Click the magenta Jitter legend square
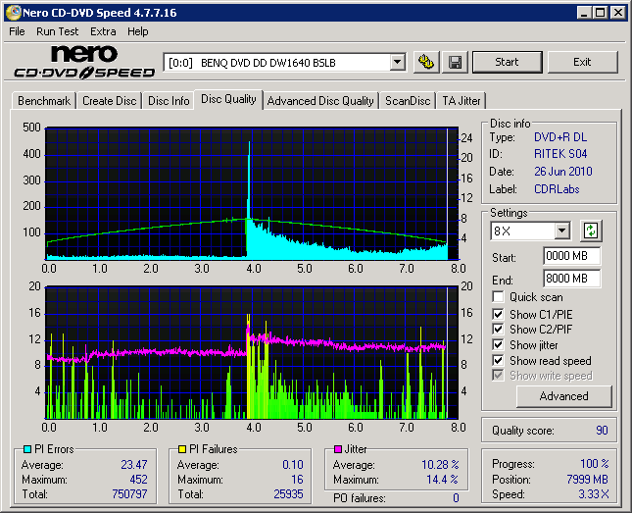This screenshot has height=513, width=632. (338, 449)
